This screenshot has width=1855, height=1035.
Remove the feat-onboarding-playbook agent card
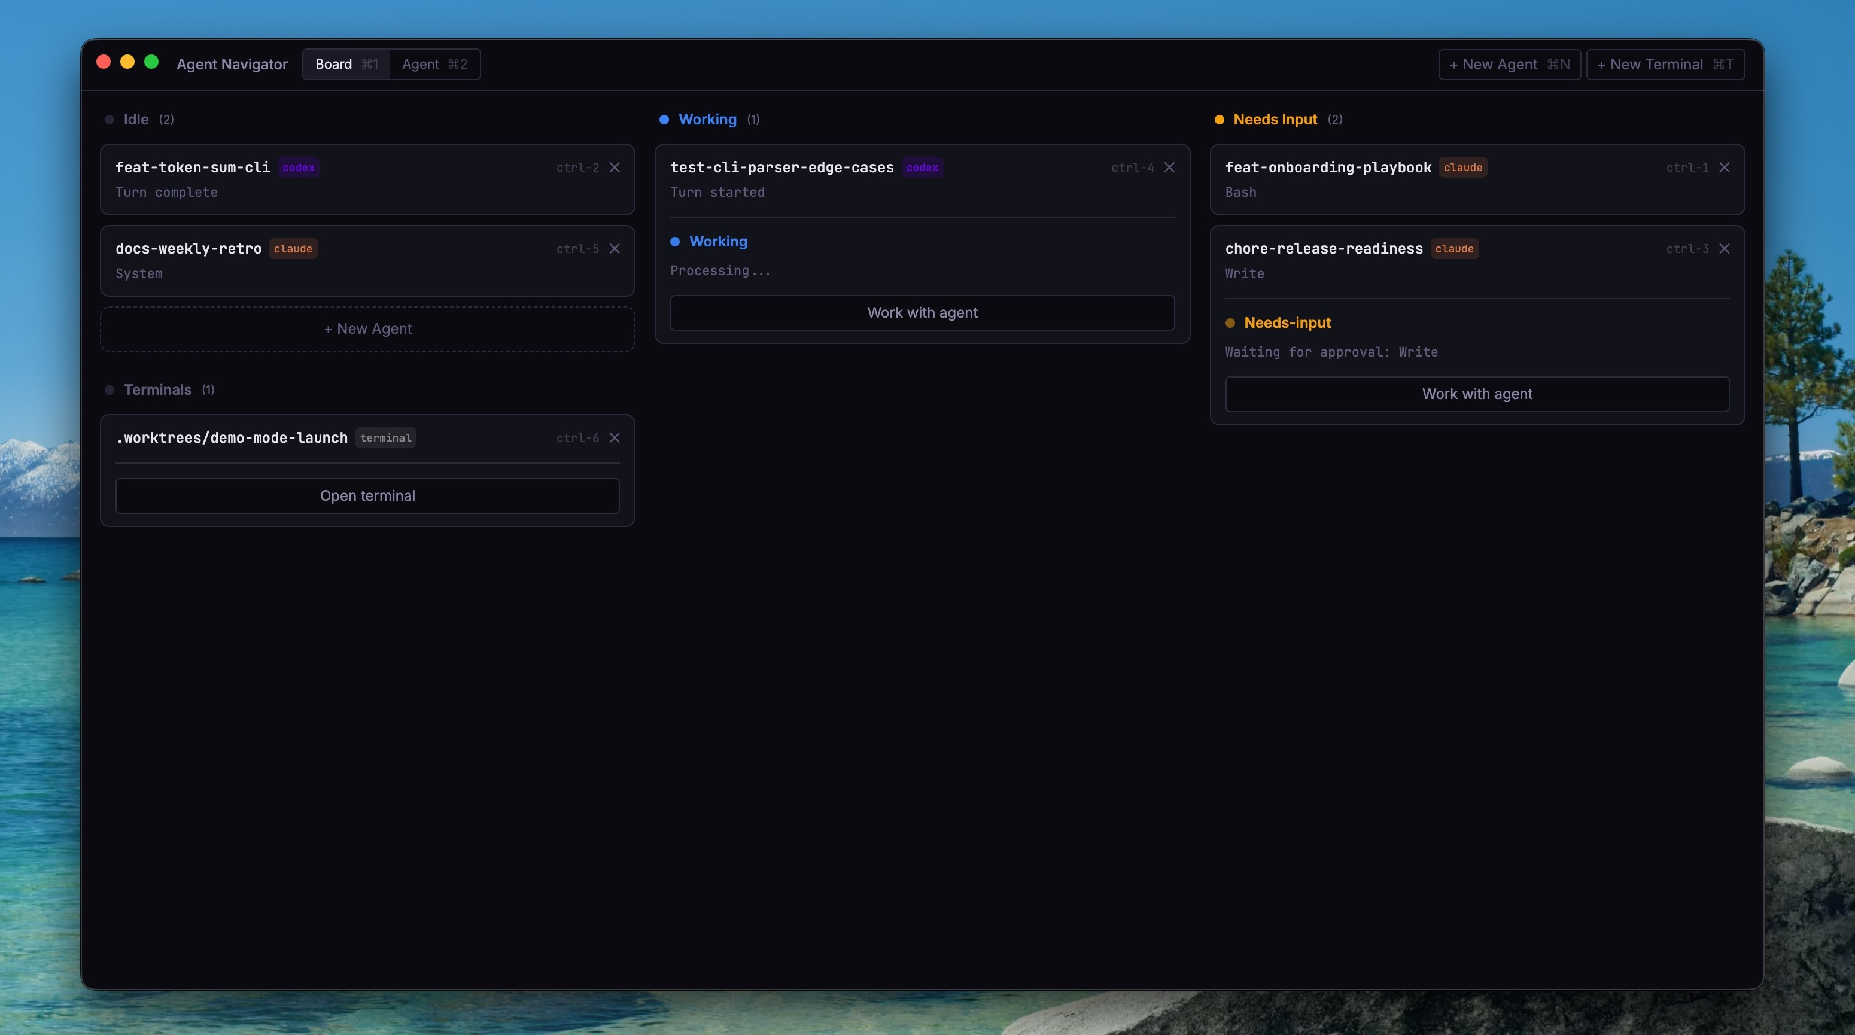[x=1724, y=167]
